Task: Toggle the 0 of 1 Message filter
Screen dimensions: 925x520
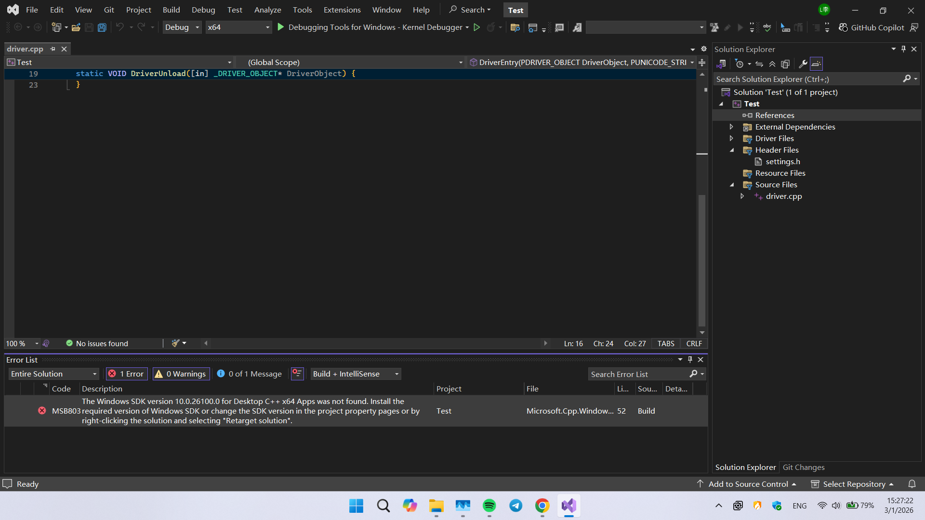Action: pyautogui.click(x=250, y=374)
